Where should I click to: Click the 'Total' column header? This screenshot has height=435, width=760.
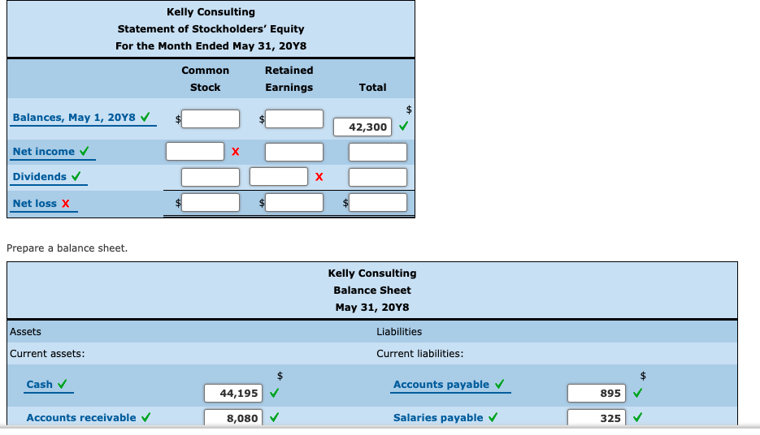pos(373,88)
